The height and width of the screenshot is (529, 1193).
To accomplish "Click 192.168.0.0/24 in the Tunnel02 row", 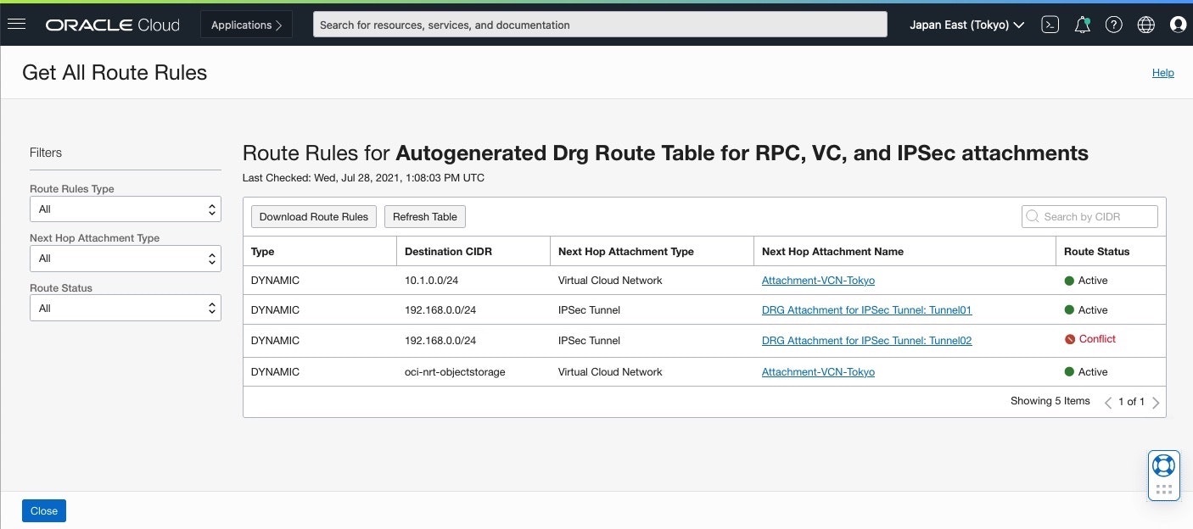I will click(440, 341).
